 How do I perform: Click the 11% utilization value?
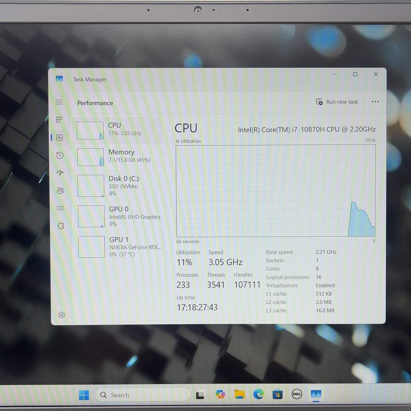click(184, 262)
